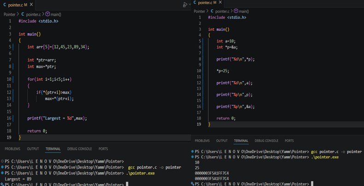The image size is (364, 186).
Task: Click the 'int arr[5]={12,45,23,89,34};' code line
Action: click(58, 47)
